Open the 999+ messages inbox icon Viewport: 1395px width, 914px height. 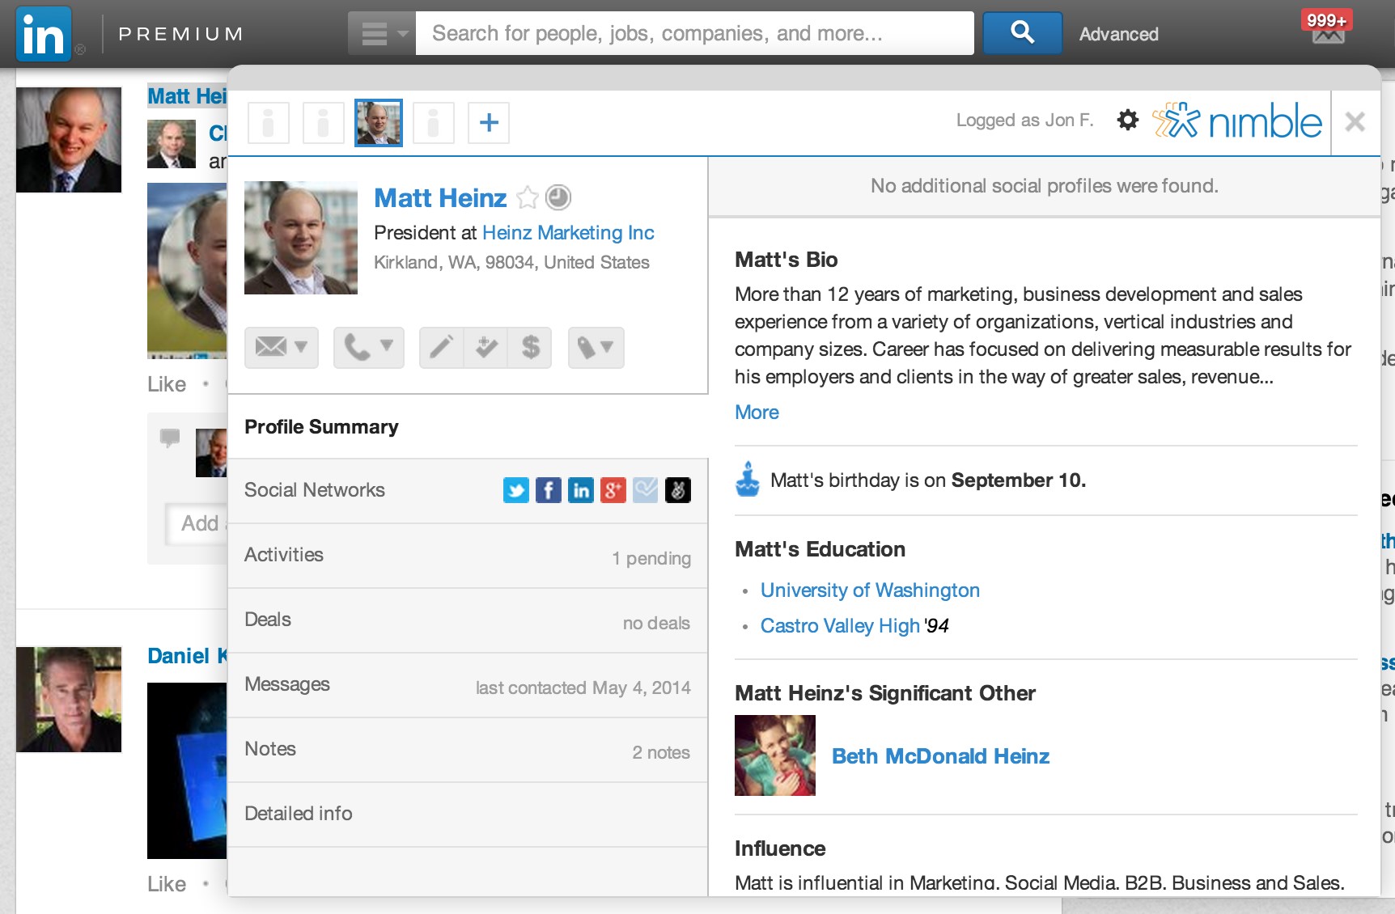pyautogui.click(x=1327, y=27)
